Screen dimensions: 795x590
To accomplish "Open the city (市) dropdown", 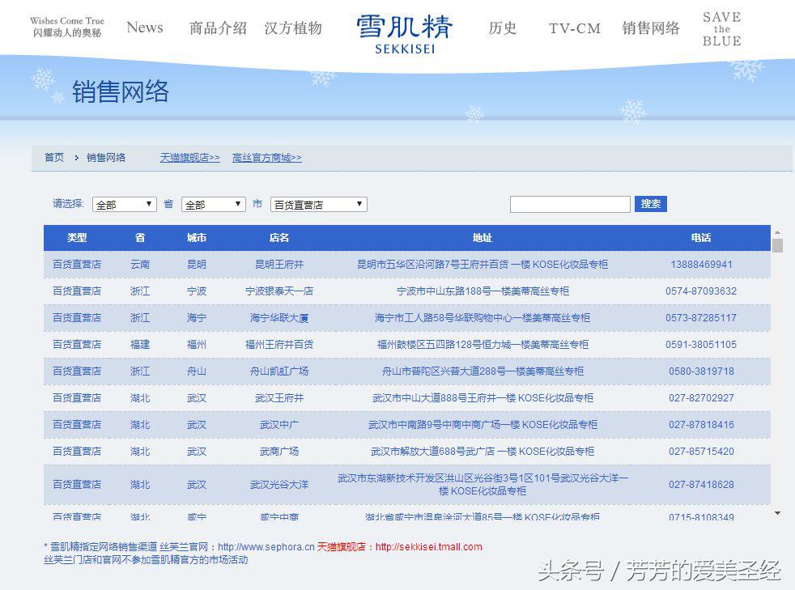I will tap(213, 204).
